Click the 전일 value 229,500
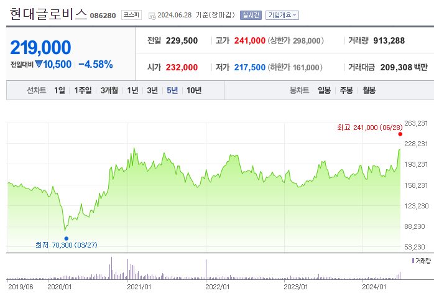Screen dimensions: 434x293 (x=182, y=40)
